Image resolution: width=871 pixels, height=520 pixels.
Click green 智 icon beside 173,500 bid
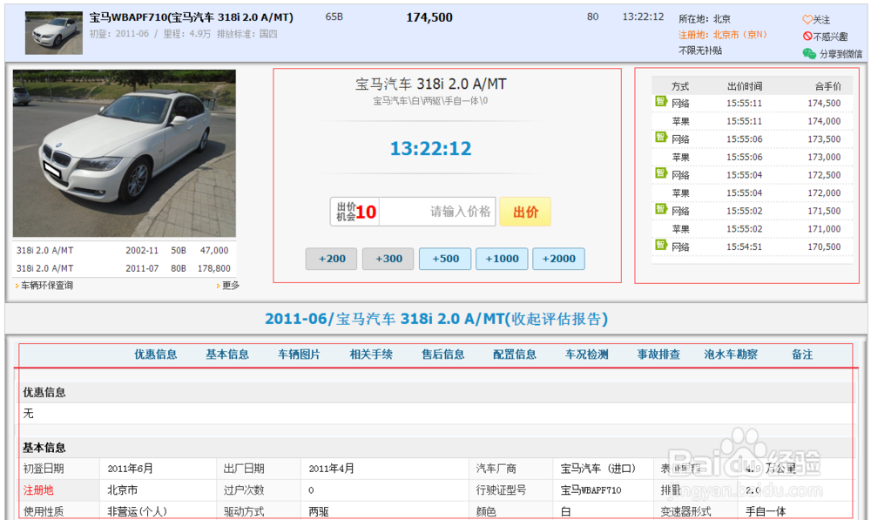[x=661, y=137]
